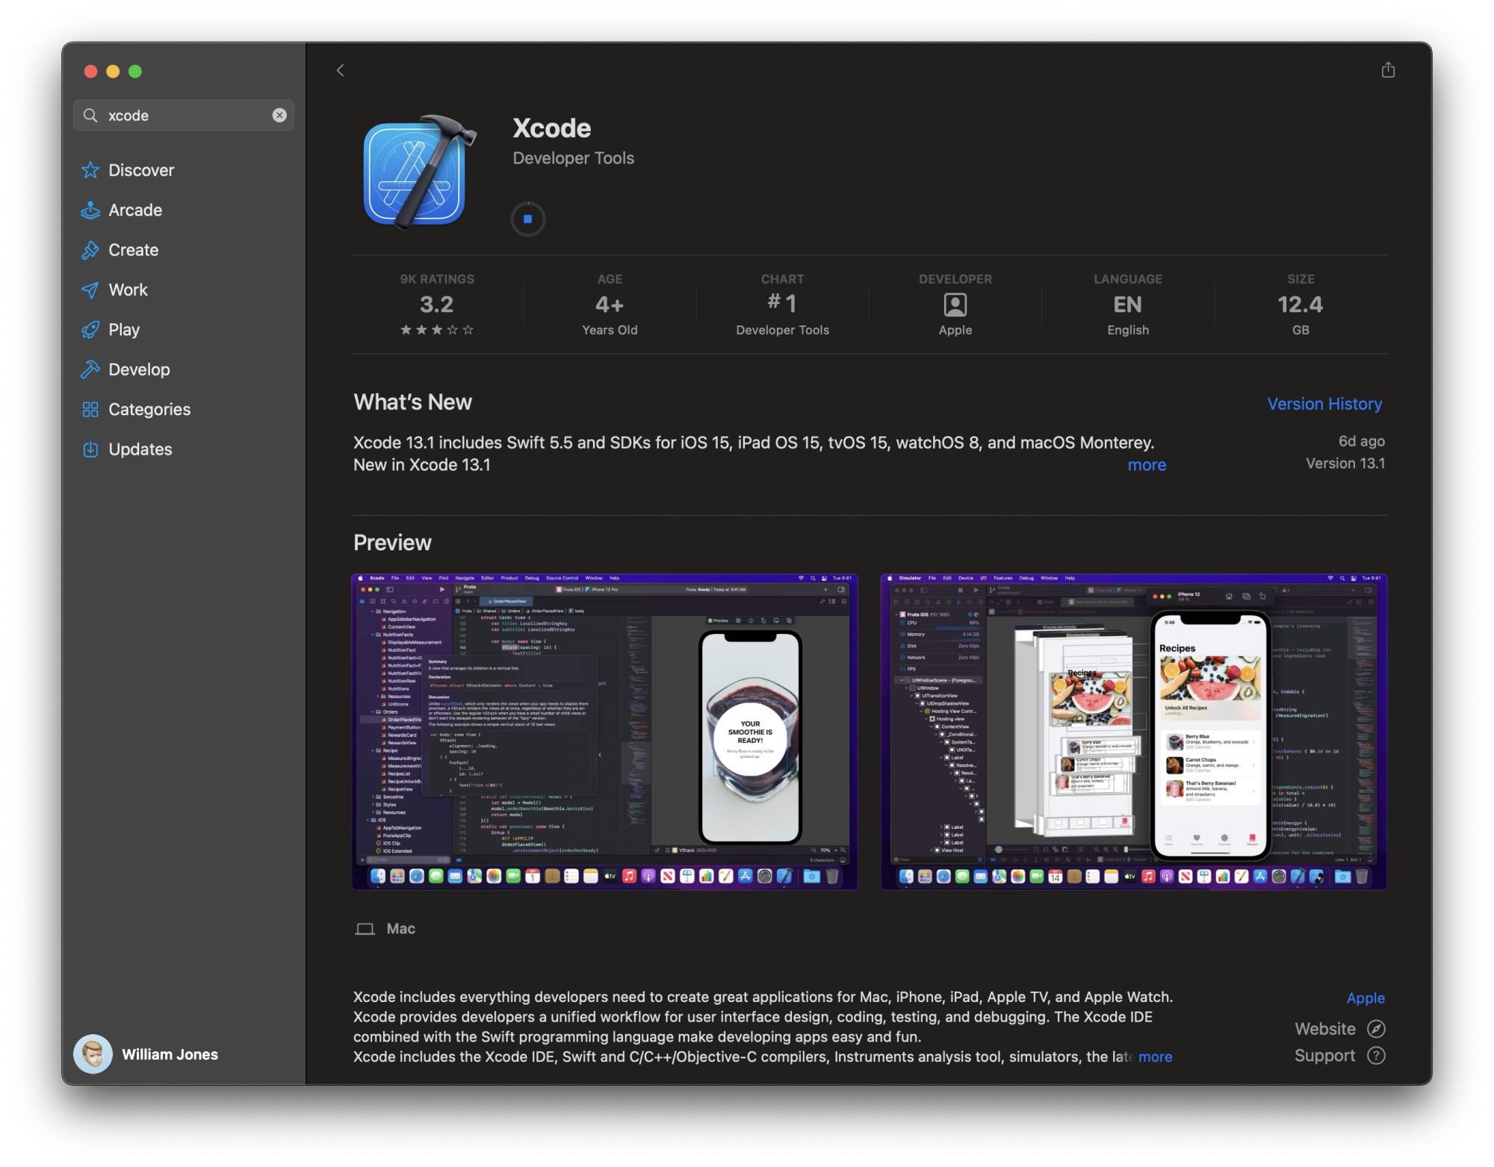Viewport: 1494px width, 1167px height.
Task: Open Version History link
Action: coord(1324,404)
